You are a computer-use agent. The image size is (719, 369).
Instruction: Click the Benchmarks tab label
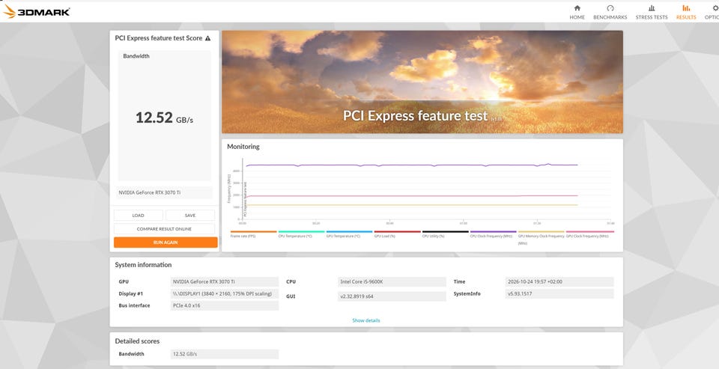pos(610,17)
